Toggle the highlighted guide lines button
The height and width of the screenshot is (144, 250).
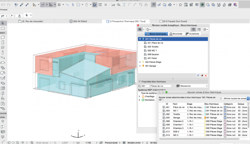42,5
